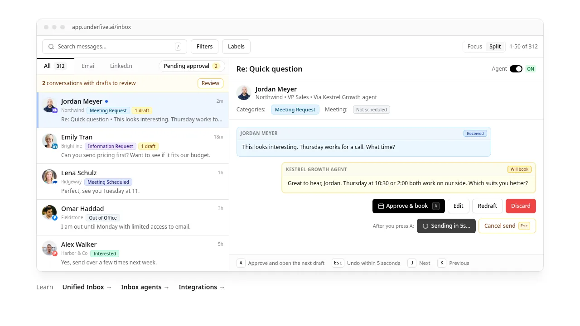Click the magnifier icon in the search bar

point(51,47)
